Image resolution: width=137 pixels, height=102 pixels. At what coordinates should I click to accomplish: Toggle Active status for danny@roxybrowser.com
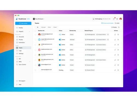(60, 60)
